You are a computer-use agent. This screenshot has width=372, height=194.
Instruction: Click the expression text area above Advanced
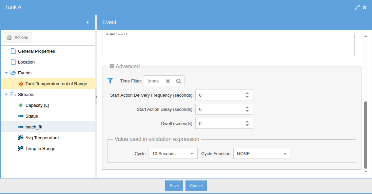coord(228,45)
